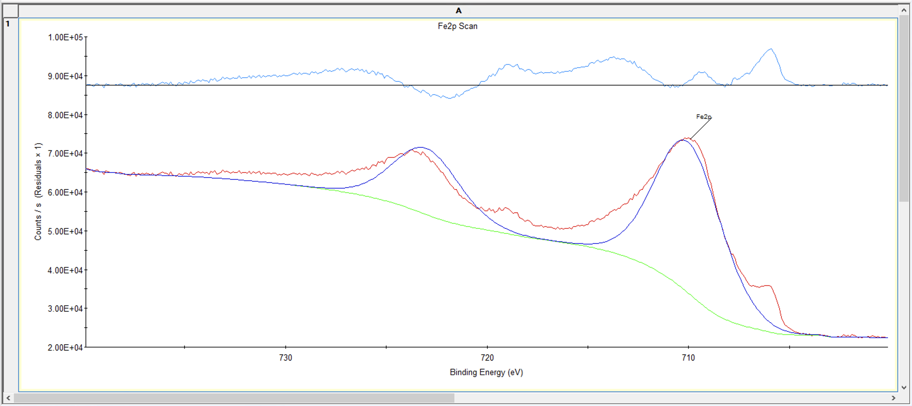Click the select-all corner cell
The image size is (912, 406).
click(x=10, y=11)
